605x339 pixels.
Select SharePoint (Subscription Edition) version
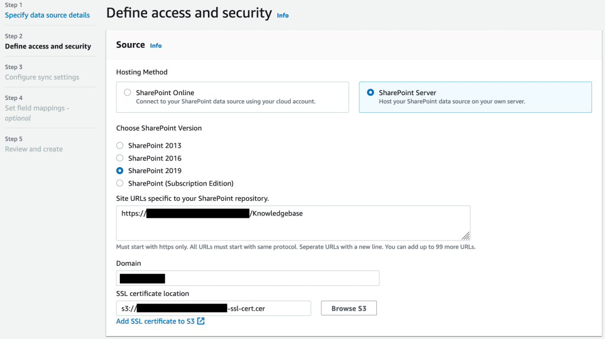coord(120,183)
